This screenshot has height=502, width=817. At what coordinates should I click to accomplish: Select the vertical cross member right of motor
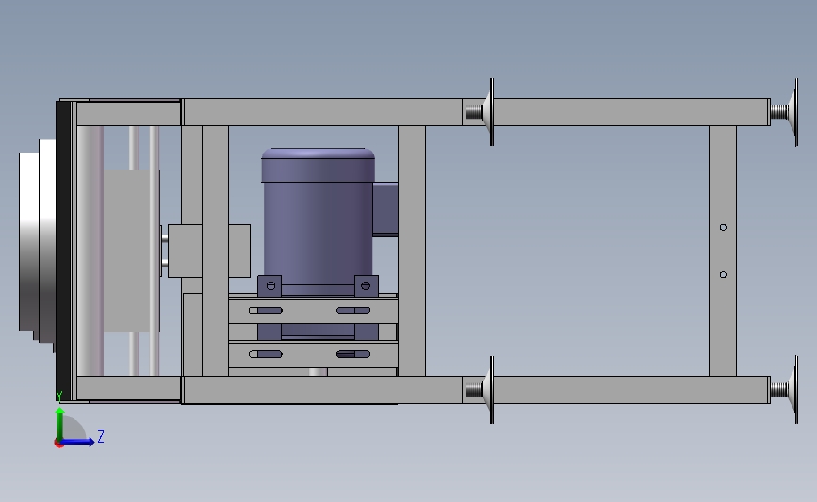click(412, 251)
